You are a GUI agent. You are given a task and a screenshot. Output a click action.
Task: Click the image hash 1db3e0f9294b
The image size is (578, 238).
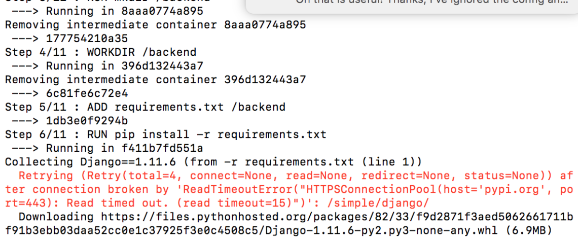tap(87, 121)
